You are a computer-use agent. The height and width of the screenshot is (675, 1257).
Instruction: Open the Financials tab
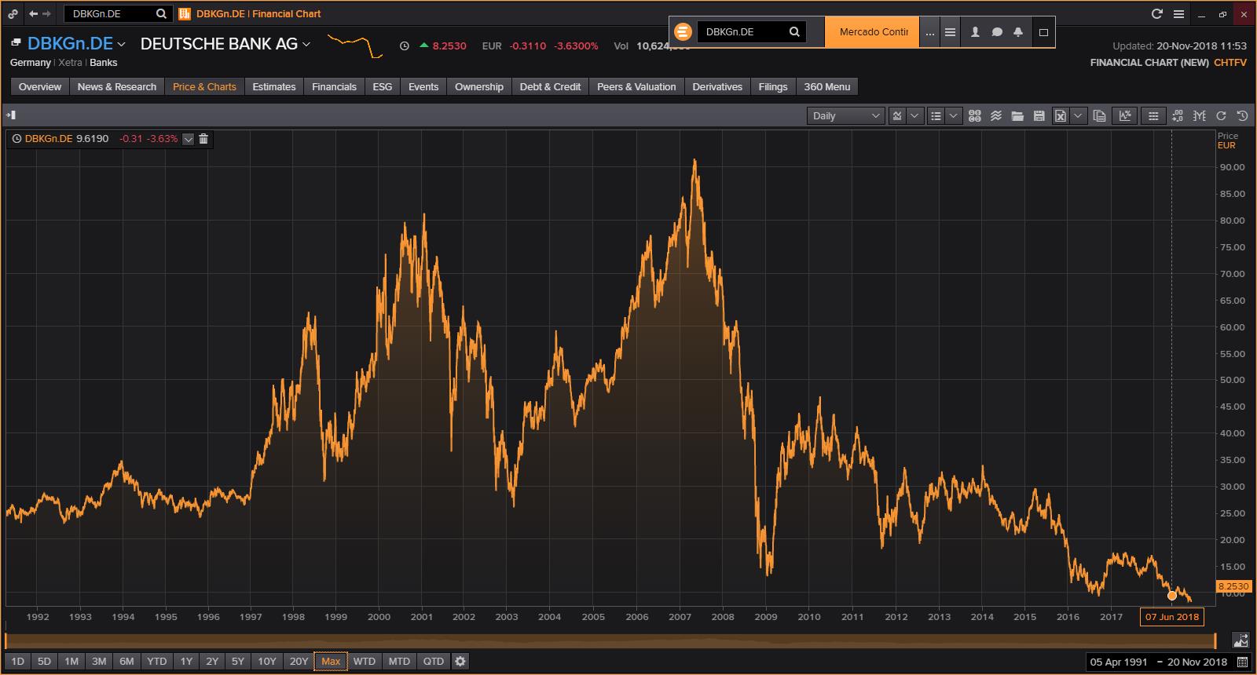(x=334, y=86)
